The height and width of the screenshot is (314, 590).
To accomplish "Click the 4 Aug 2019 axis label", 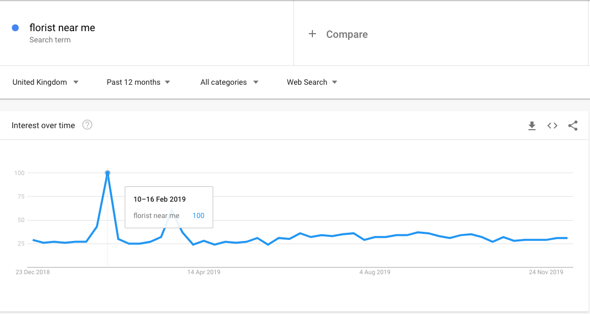I will pos(375,272).
